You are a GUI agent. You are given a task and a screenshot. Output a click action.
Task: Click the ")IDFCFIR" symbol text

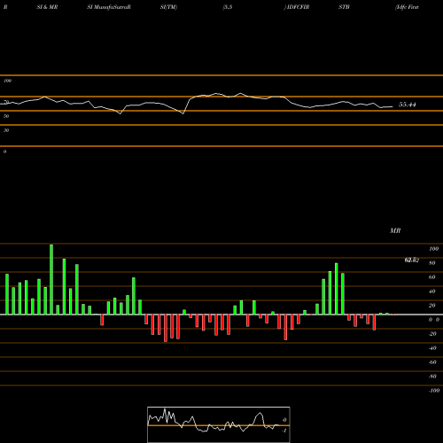click(297, 7)
